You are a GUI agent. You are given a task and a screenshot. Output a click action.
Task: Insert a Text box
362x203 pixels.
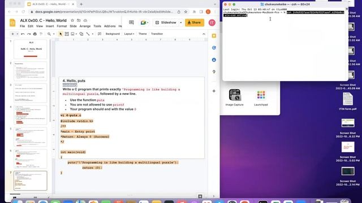[x=67, y=34]
